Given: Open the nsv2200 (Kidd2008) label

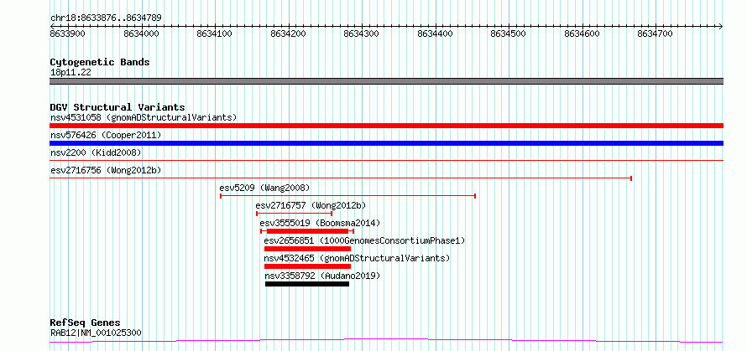Looking at the screenshot, I should [96, 152].
